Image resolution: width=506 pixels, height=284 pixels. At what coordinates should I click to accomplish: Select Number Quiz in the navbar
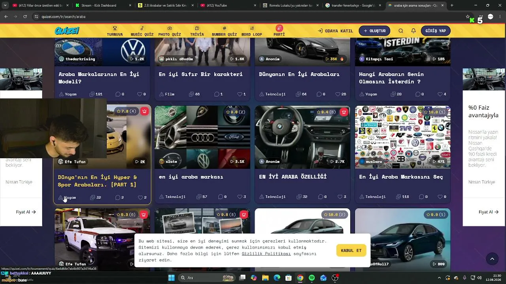224,31
